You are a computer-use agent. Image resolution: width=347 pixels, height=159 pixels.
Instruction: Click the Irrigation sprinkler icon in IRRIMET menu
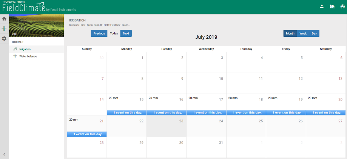tap(15, 49)
